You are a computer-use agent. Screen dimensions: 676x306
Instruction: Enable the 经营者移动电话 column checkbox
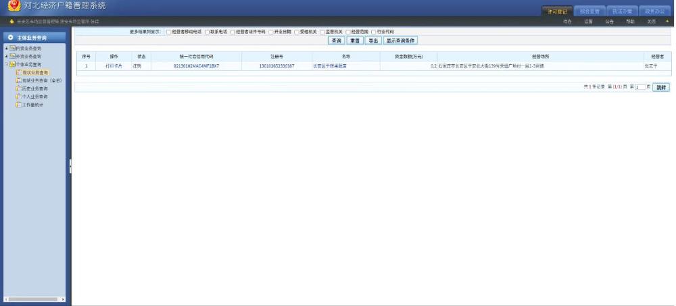[169, 32]
